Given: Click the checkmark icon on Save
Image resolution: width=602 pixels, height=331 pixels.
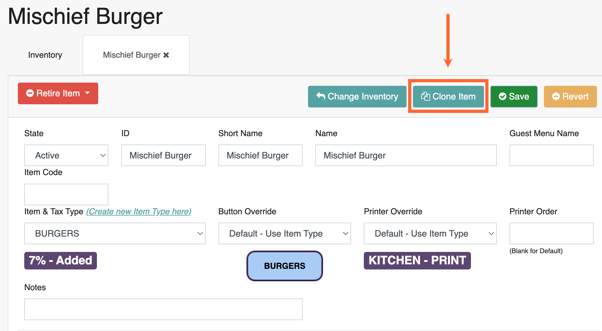Looking at the screenshot, I should tap(503, 96).
